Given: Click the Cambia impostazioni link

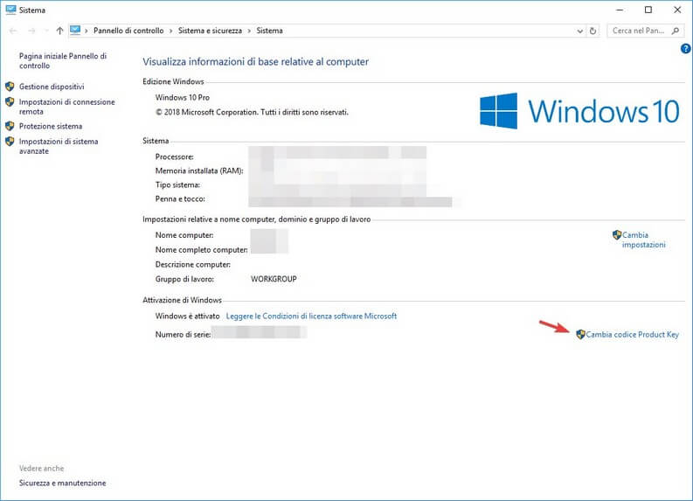Looking at the screenshot, I should [x=643, y=240].
